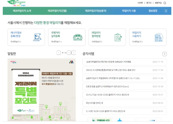This screenshot has height=124, width=173.
Task: Pause the 알림판 banner slideshow
Action: 73,52
